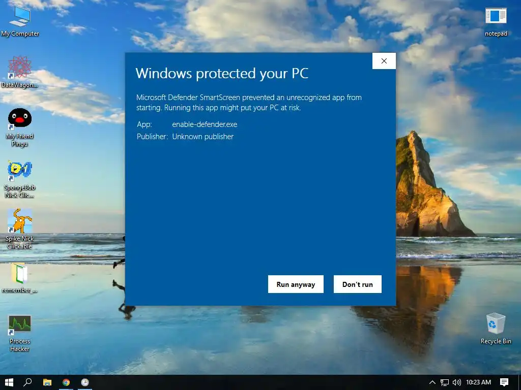The height and width of the screenshot is (390, 521).
Task: Open the clock app in taskbar
Action: click(x=85, y=382)
